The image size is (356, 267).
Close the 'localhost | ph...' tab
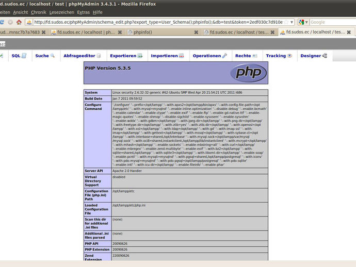[x=120, y=32]
